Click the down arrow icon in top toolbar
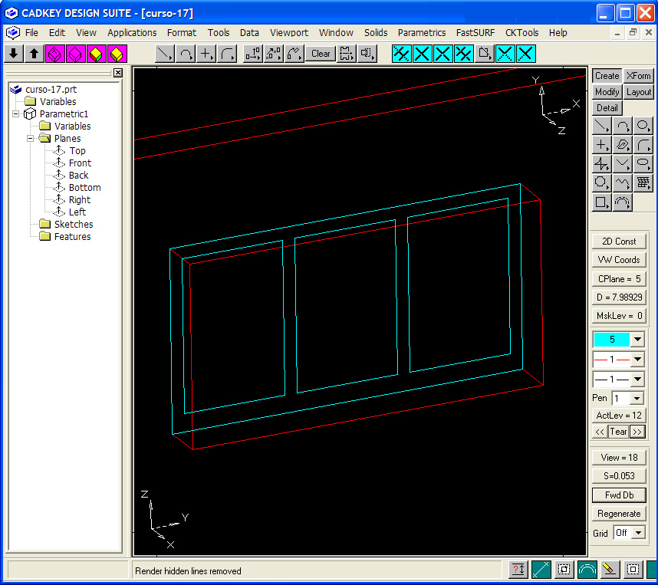Screen dimensions: 658x585 click(x=14, y=54)
